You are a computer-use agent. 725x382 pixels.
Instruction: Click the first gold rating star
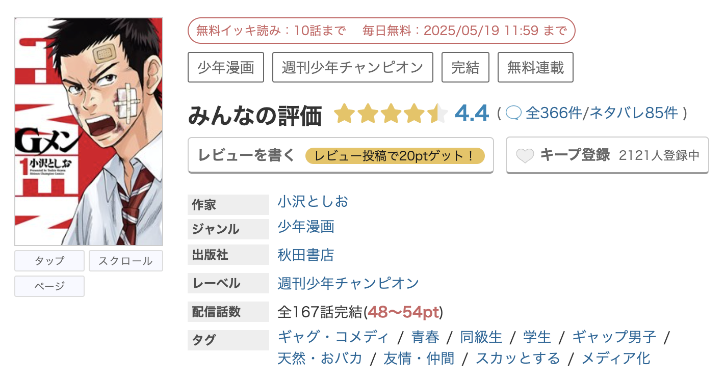(x=344, y=114)
